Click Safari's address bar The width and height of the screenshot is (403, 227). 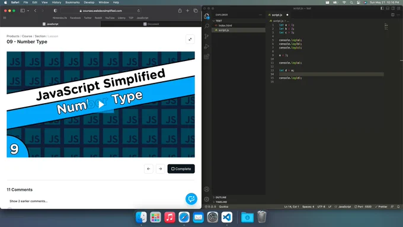pos(101,11)
